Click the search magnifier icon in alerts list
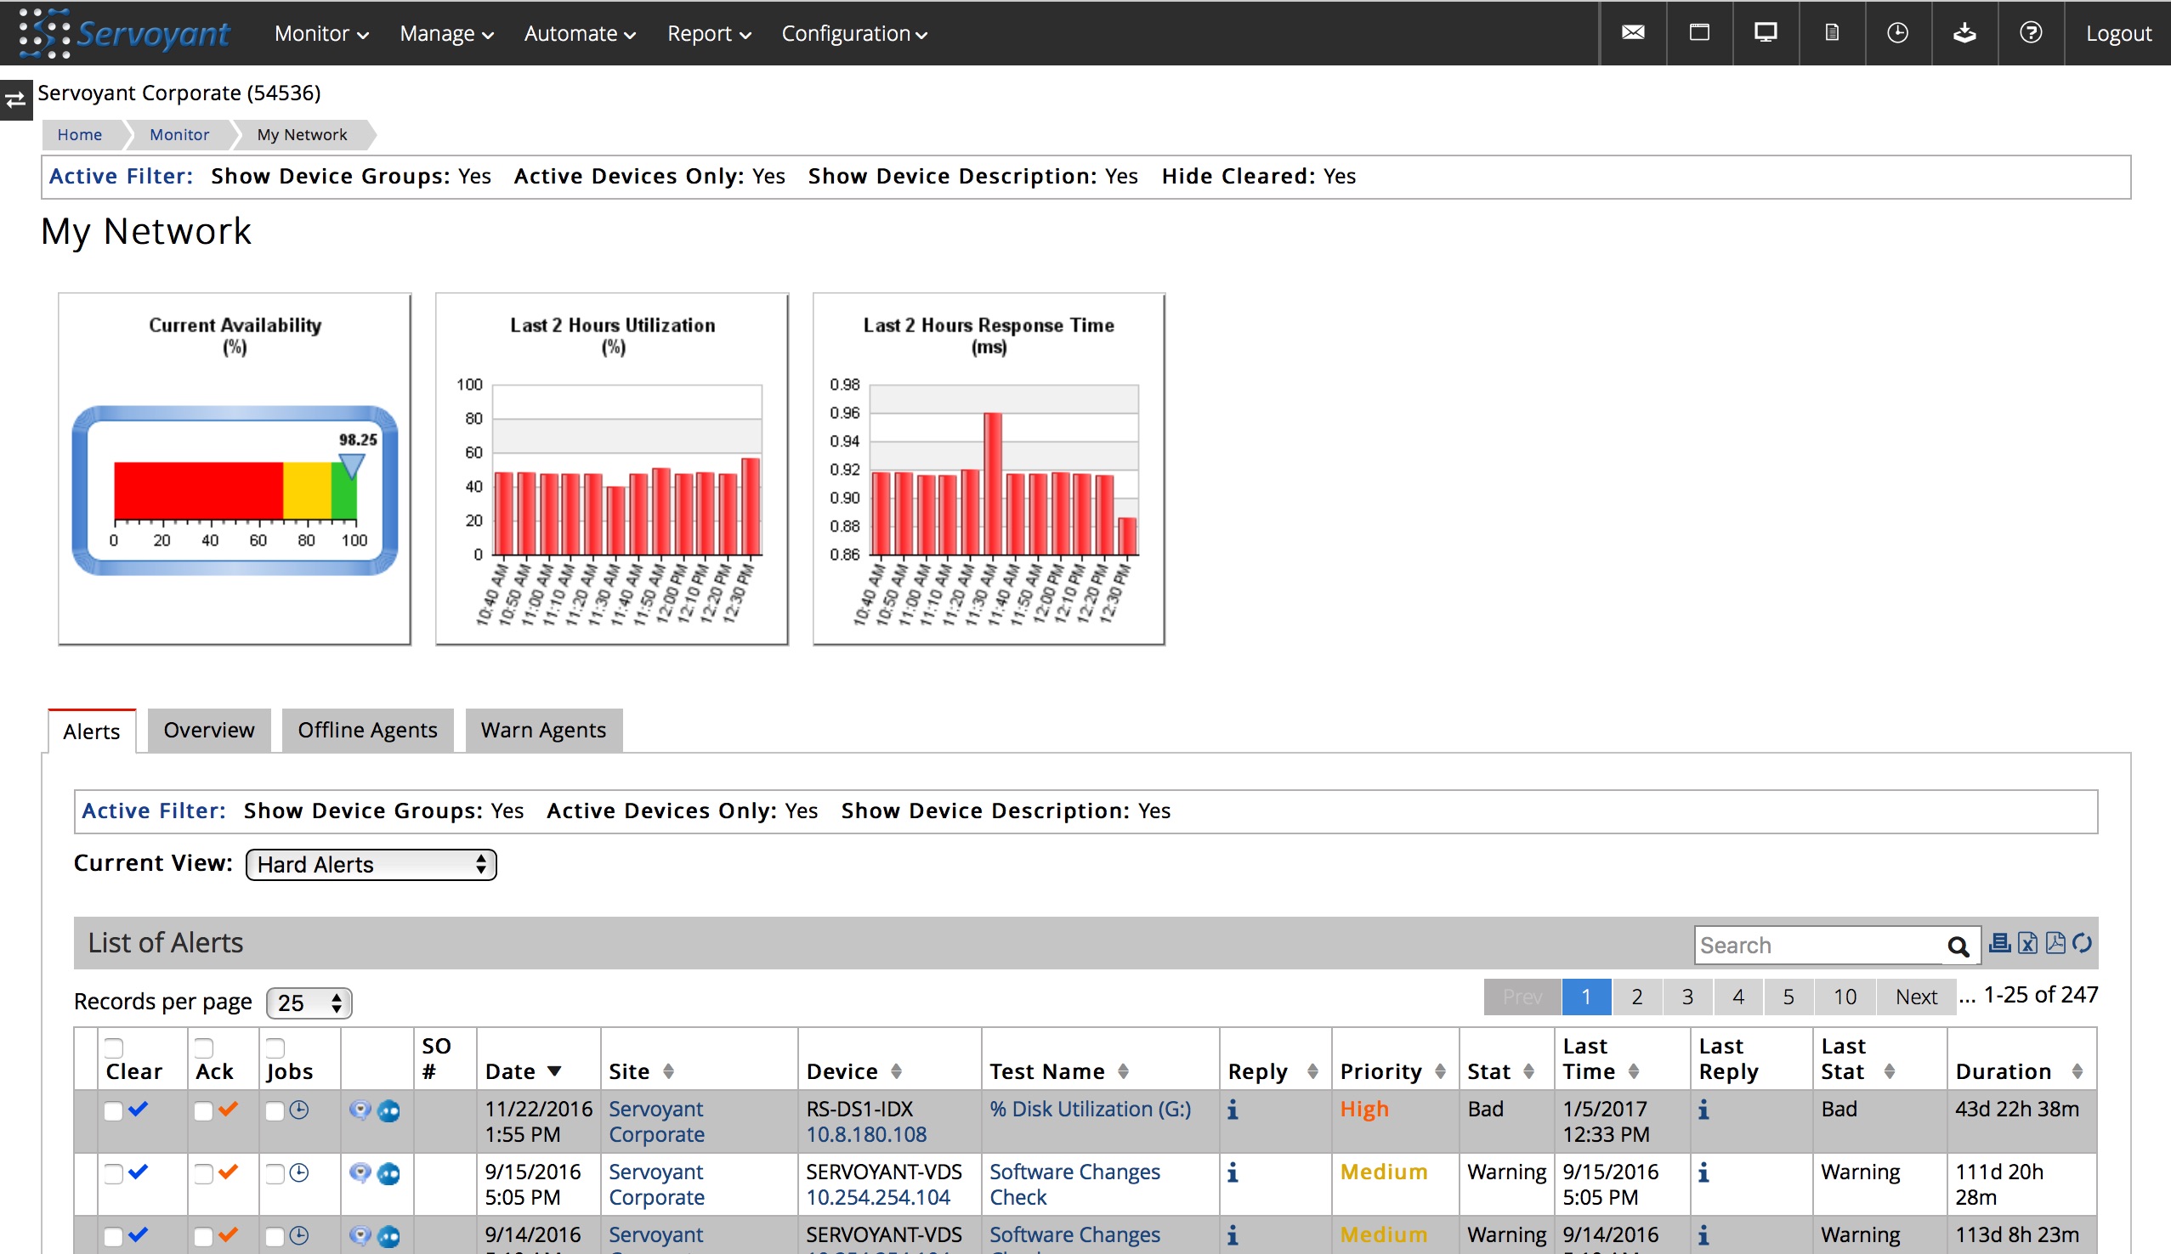Screen dimensions: 2171x1254 [x=1958, y=946]
